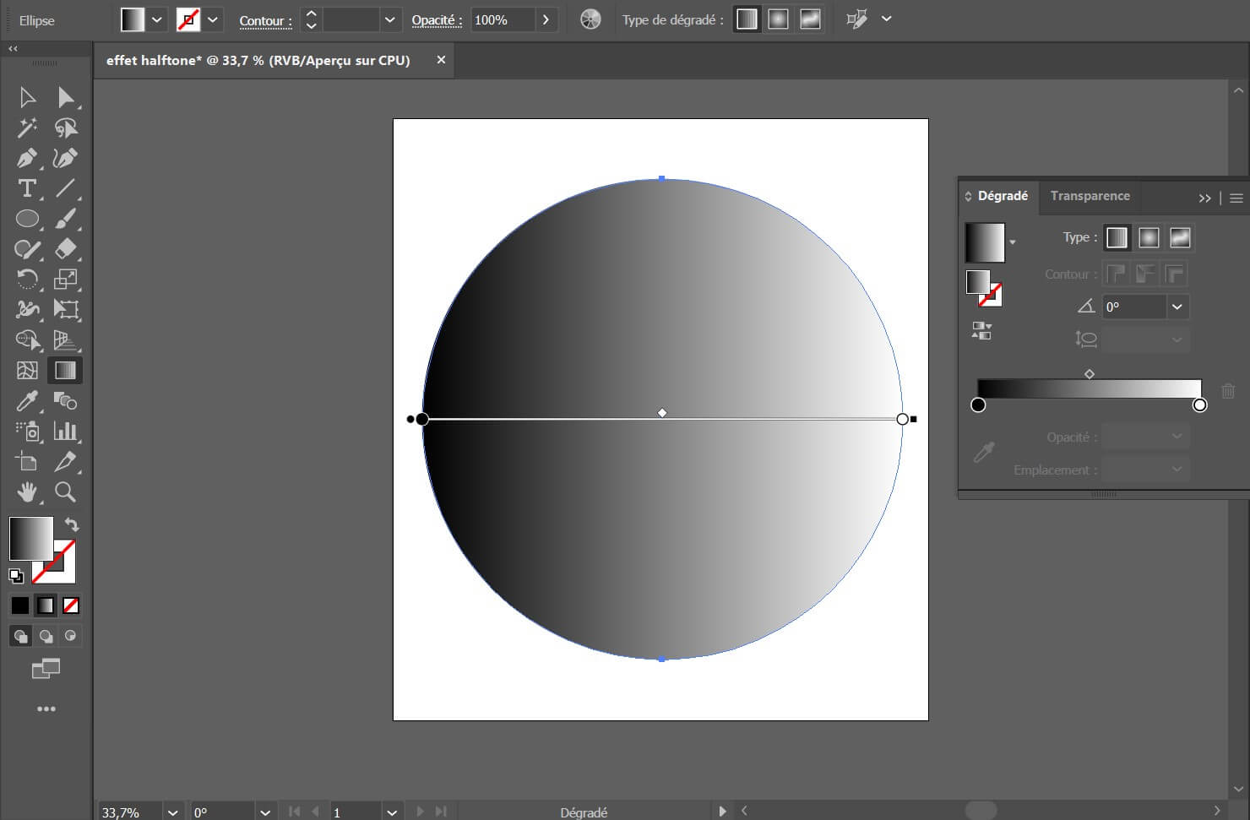Image resolution: width=1250 pixels, height=820 pixels.
Task: Click the change screen mode icon
Action: click(x=46, y=669)
